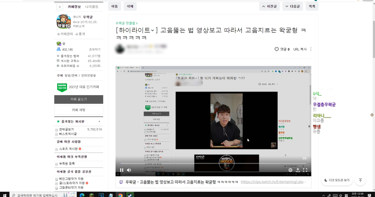The image size is (375, 197).
Task: Go to previous post with 이전글
Action: pyautogui.click(x=270, y=6)
